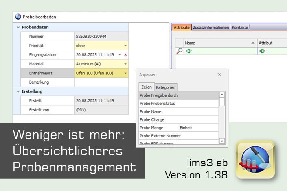
Task: Switch to the Zusatzinformationen tab
Action: point(211,27)
